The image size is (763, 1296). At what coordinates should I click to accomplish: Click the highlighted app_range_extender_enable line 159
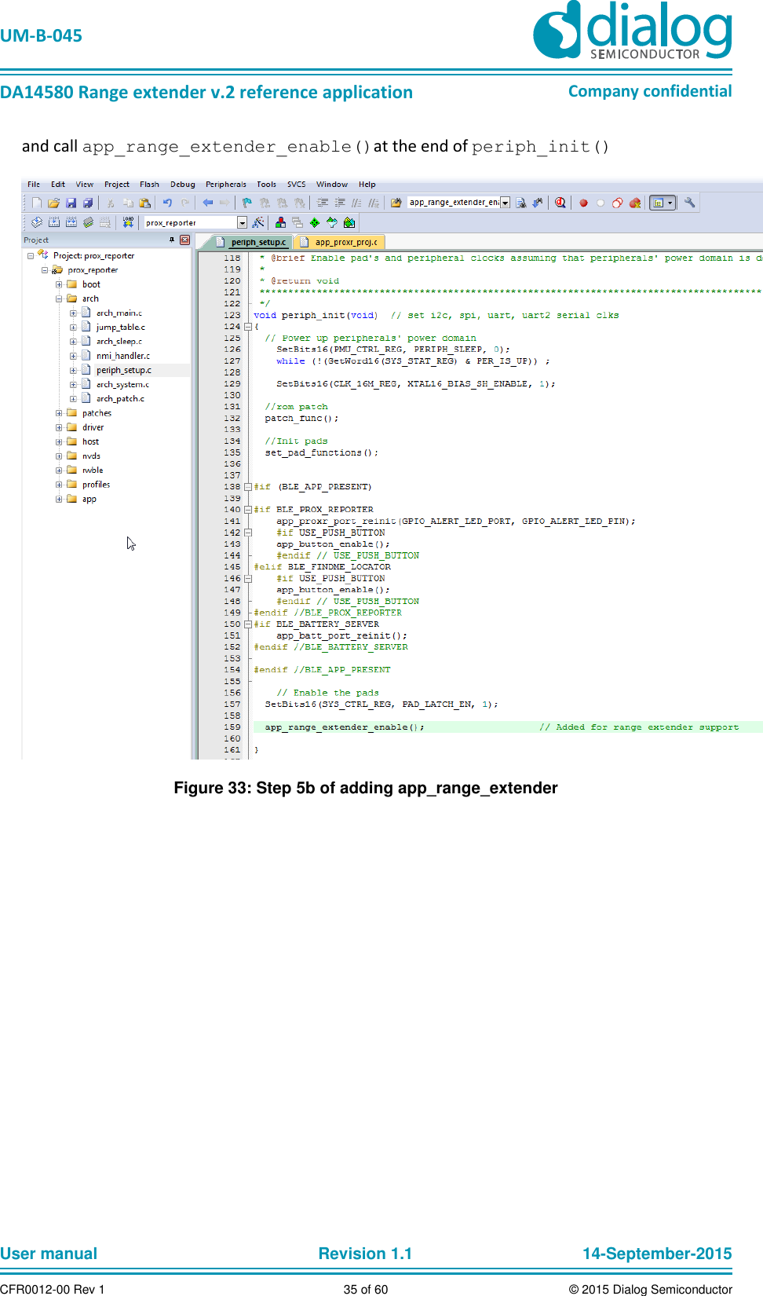tap(508, 727)
